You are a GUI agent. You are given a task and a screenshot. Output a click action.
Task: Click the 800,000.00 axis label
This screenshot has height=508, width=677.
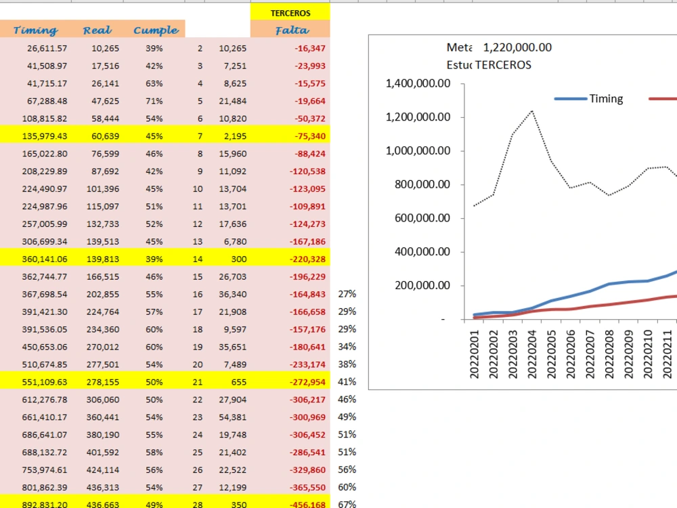(x=422, y=185)
